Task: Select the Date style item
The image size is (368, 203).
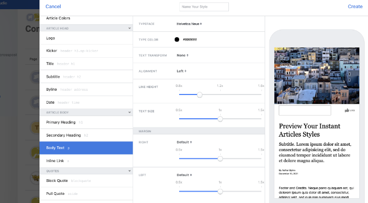Action: (86, 103)
